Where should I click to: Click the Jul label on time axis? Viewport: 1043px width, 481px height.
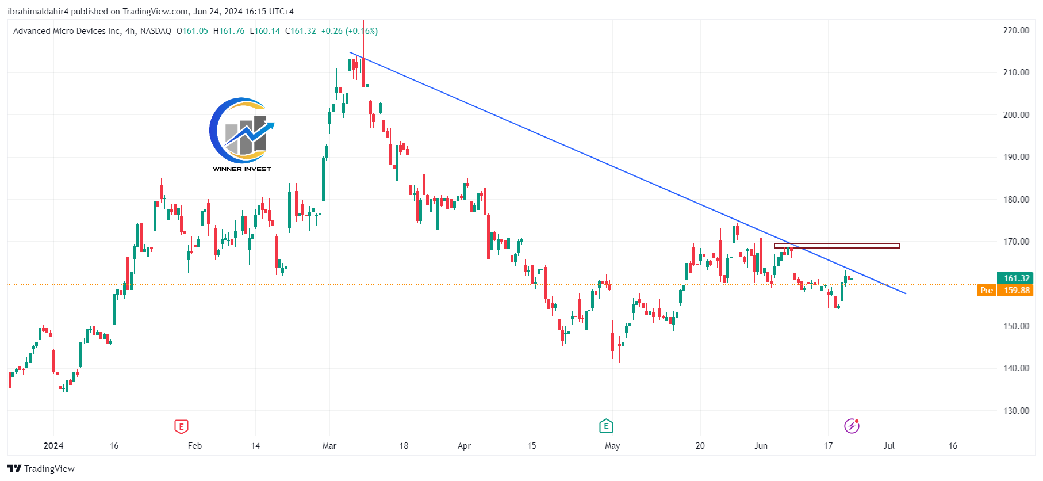pyautogui.click(x=889, y=446)
